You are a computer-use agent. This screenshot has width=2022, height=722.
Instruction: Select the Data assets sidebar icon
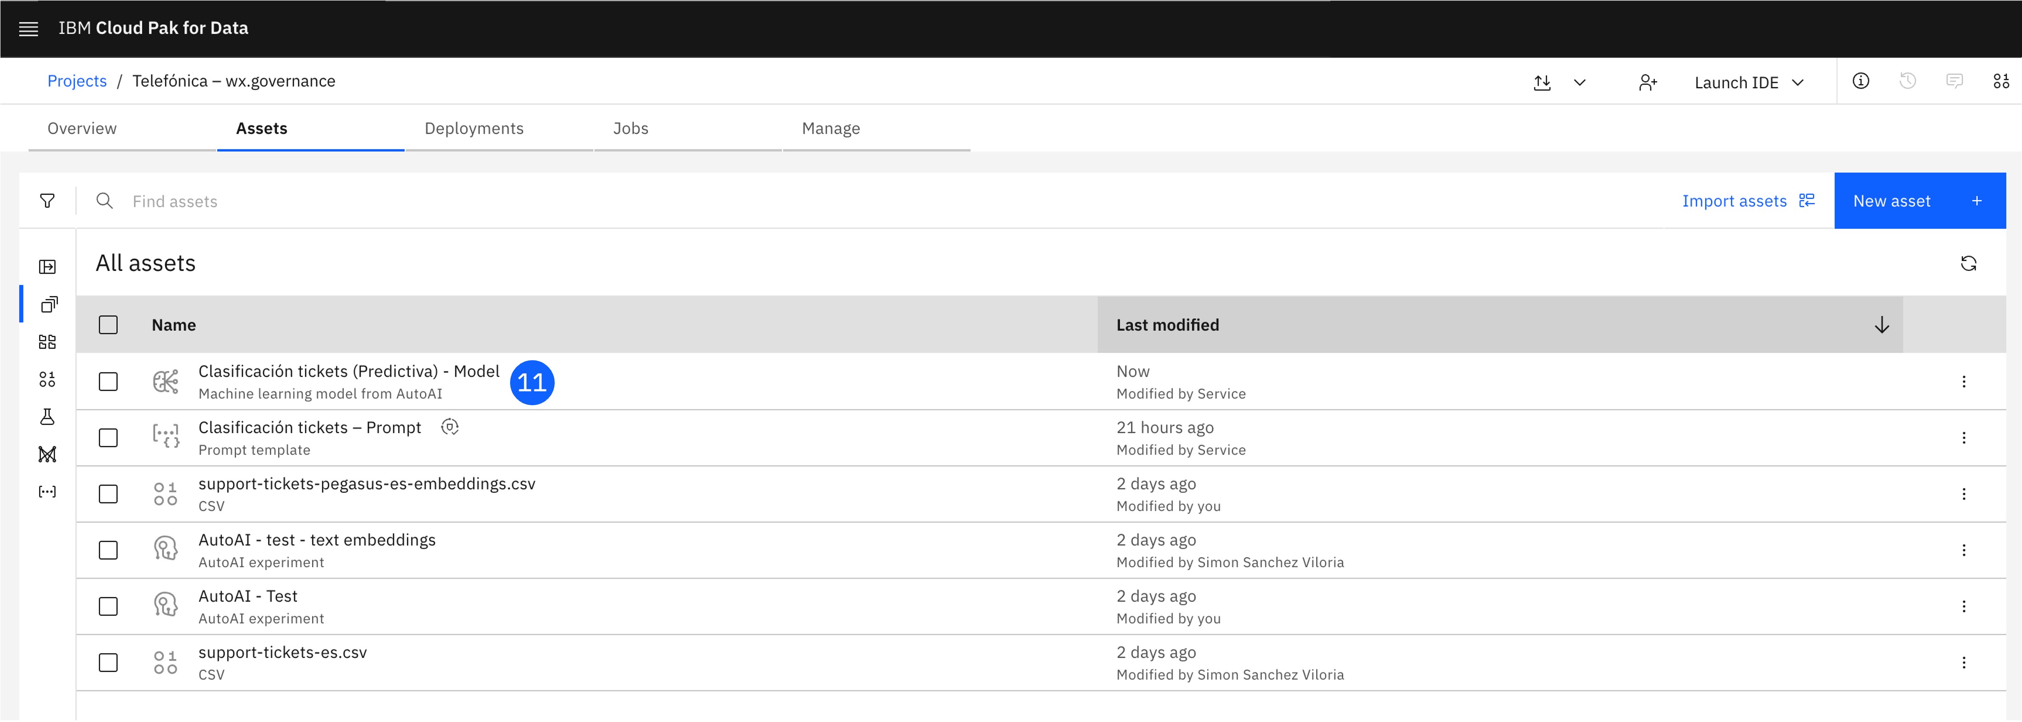tap(47, 380)
